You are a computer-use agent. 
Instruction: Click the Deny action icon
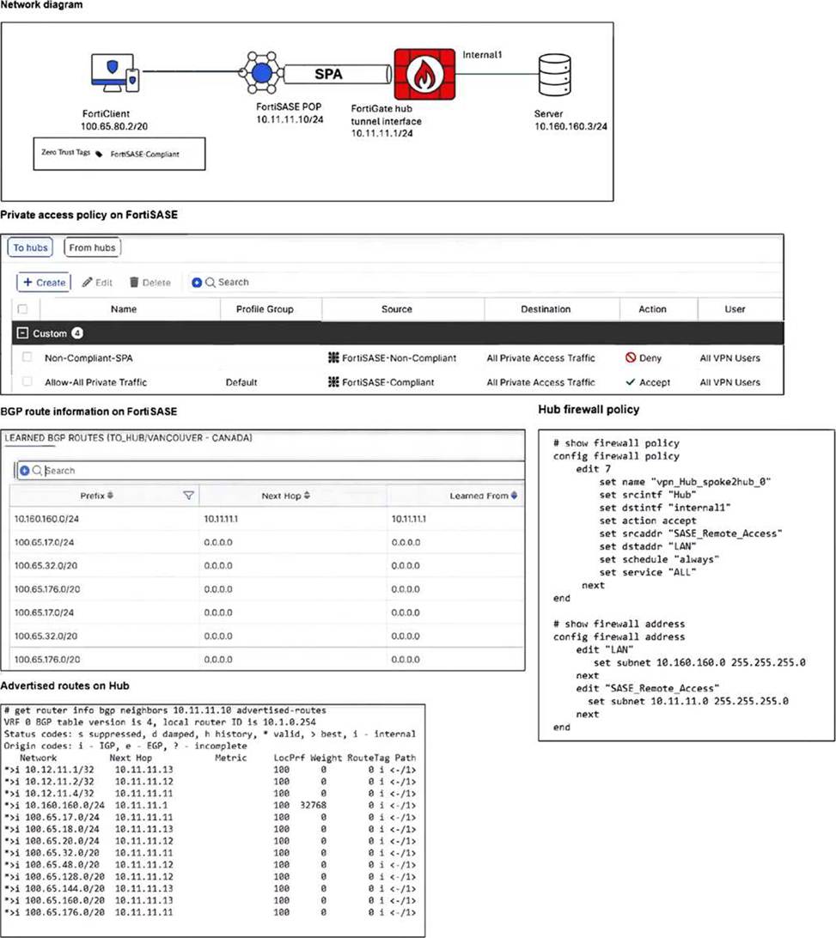631,358
